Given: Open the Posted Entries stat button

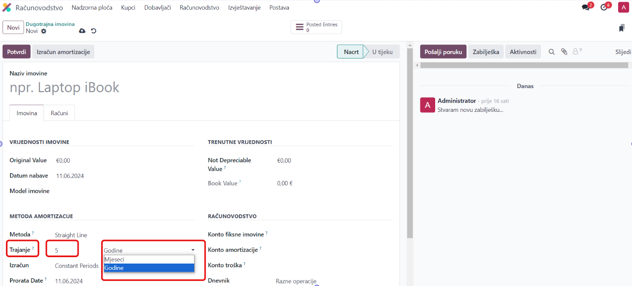Looking at the screenshot, I should tap(316, 27).
